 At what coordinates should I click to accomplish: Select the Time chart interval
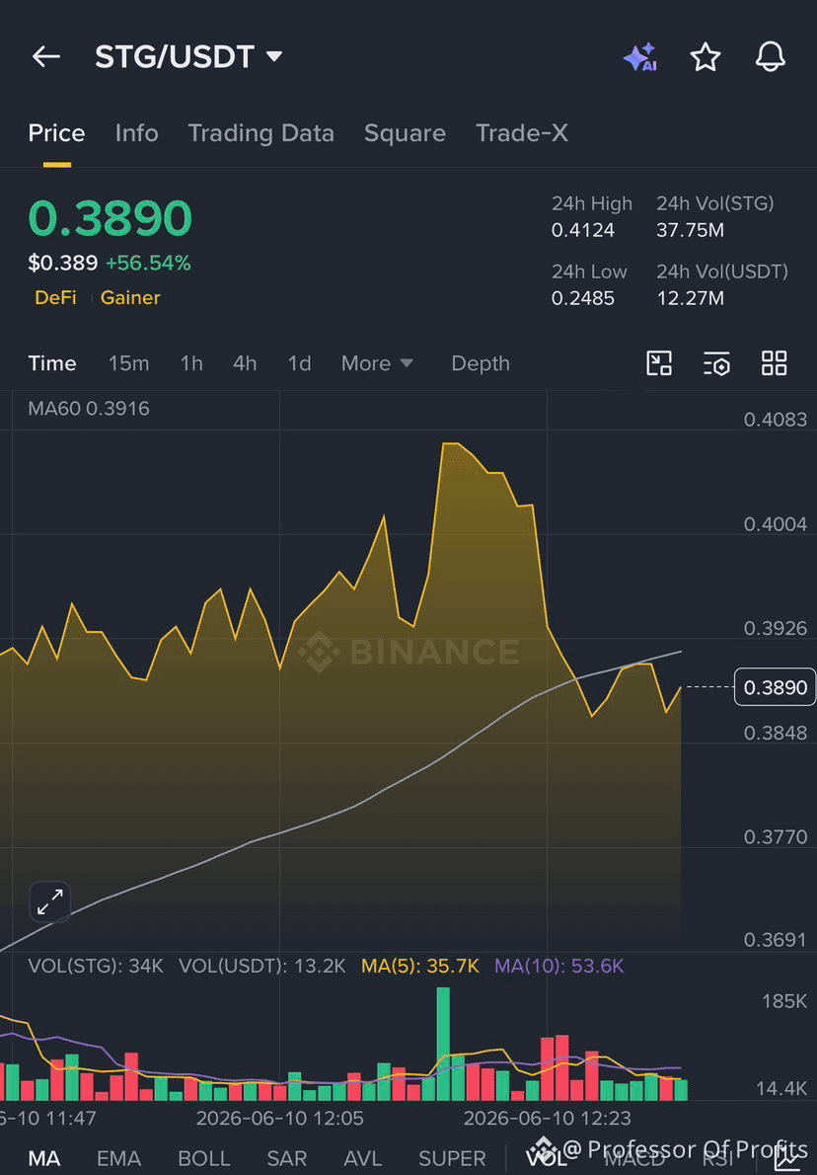52,363
